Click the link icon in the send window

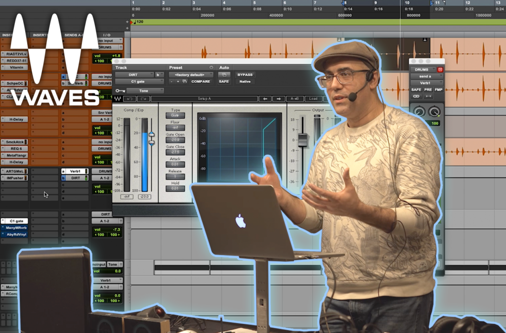point(416,96)
